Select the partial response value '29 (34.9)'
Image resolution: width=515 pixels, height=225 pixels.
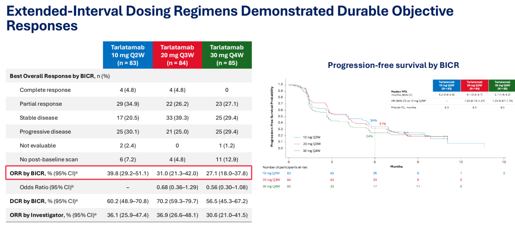(128, 104)
